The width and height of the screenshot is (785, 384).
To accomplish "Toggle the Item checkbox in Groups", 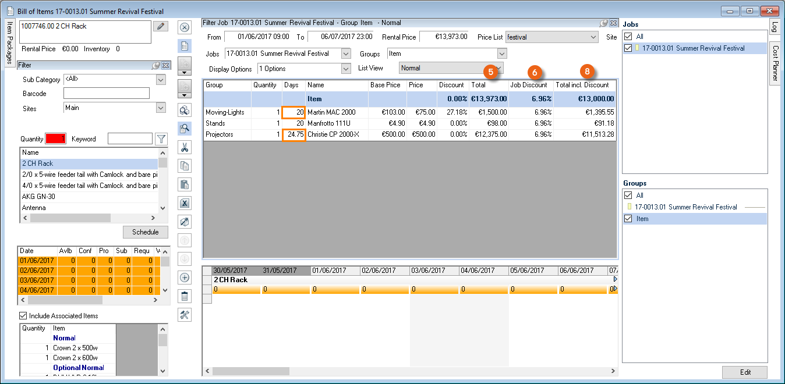I will (x=627, y=219).
